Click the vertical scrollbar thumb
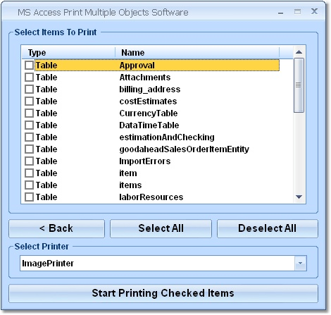This screenshot has width=331, height=315. tap(299, 85)
